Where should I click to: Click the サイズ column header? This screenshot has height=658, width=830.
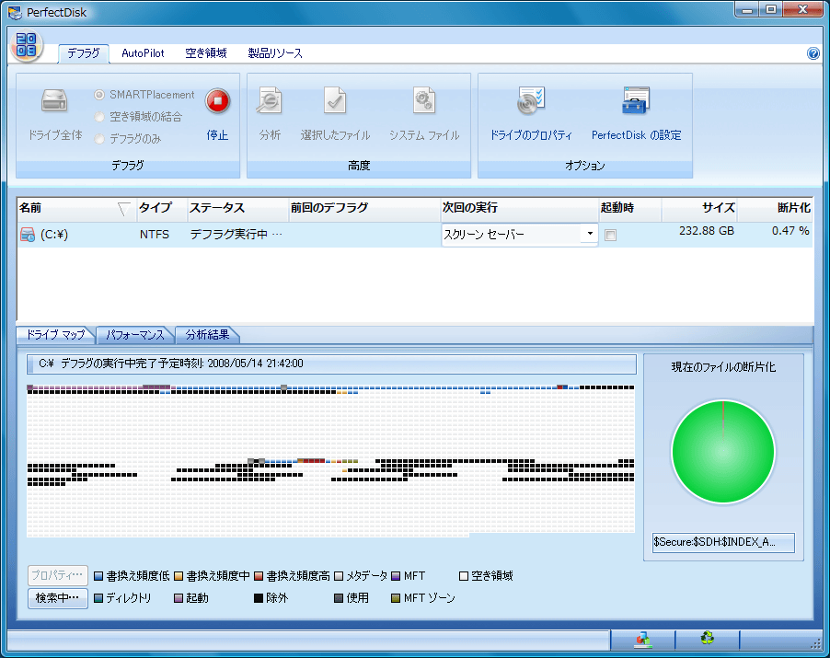(698, 208)
